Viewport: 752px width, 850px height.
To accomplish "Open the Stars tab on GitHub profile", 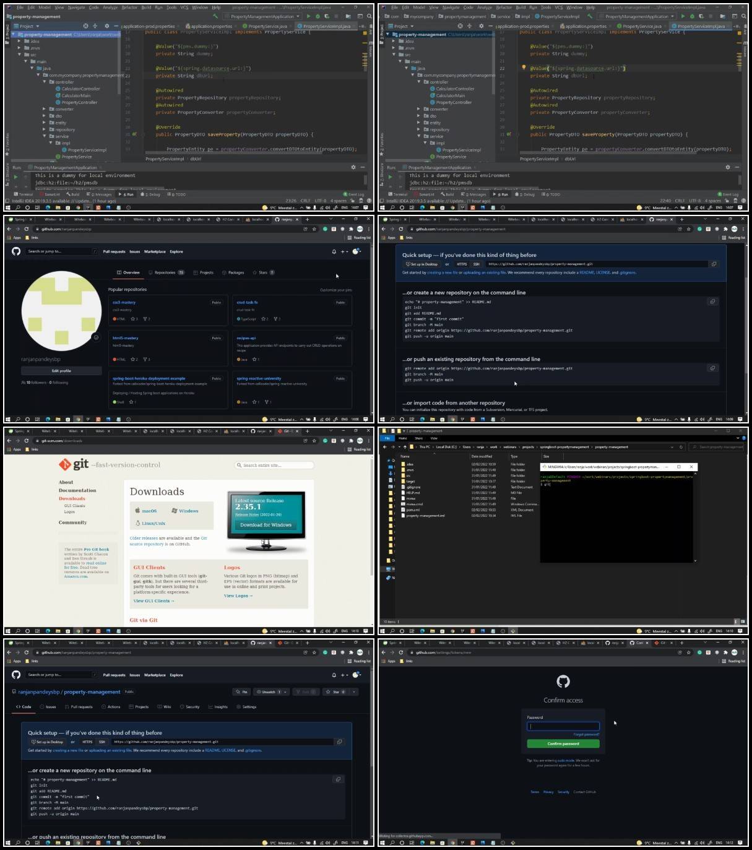I will (x=263, y=272).
